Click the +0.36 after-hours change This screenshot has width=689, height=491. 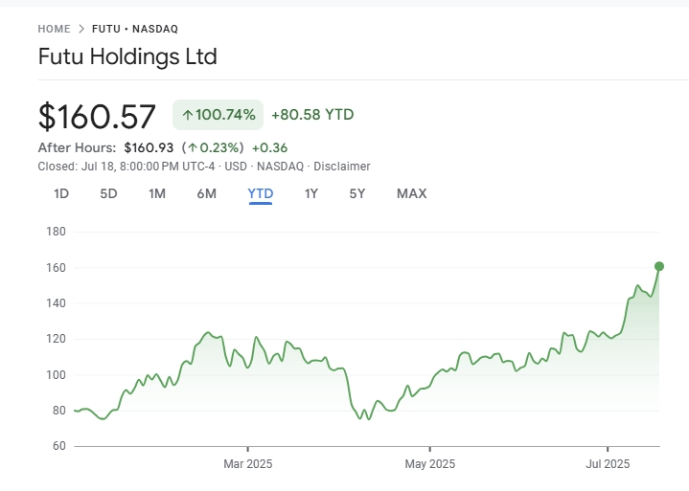(269, 147)
